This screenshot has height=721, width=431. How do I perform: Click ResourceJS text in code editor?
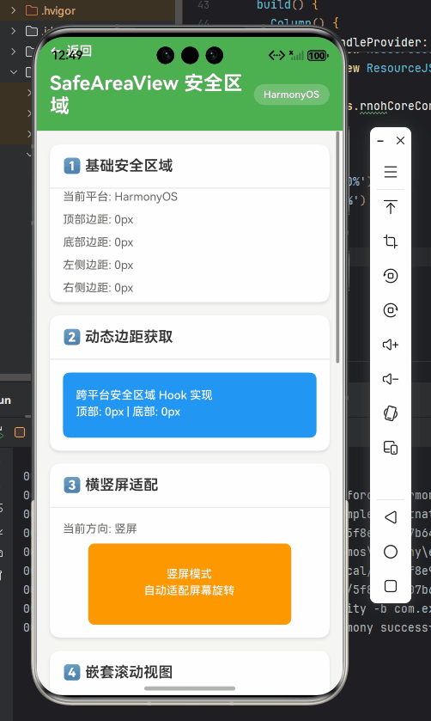pos(398,68)
